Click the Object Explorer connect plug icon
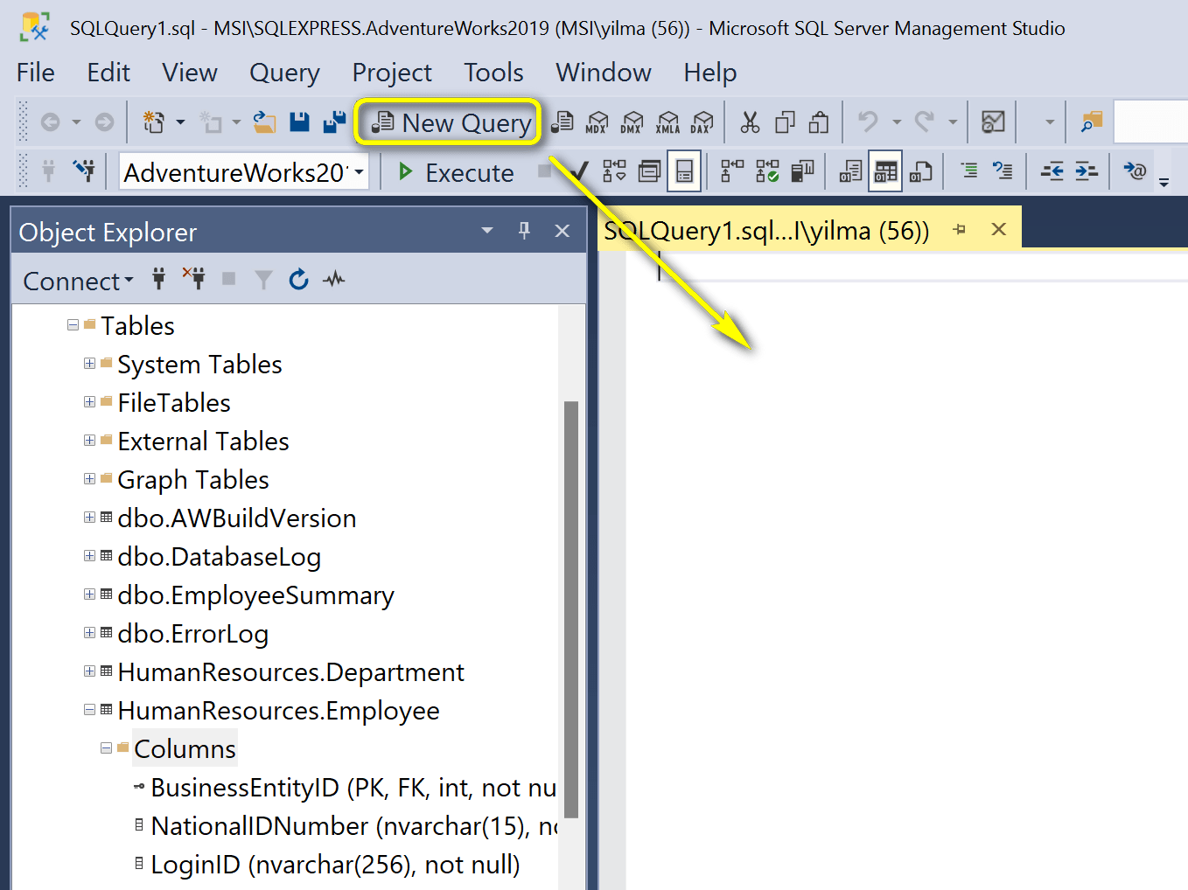This screenshot has height=890, width=1188. point(158,279)
